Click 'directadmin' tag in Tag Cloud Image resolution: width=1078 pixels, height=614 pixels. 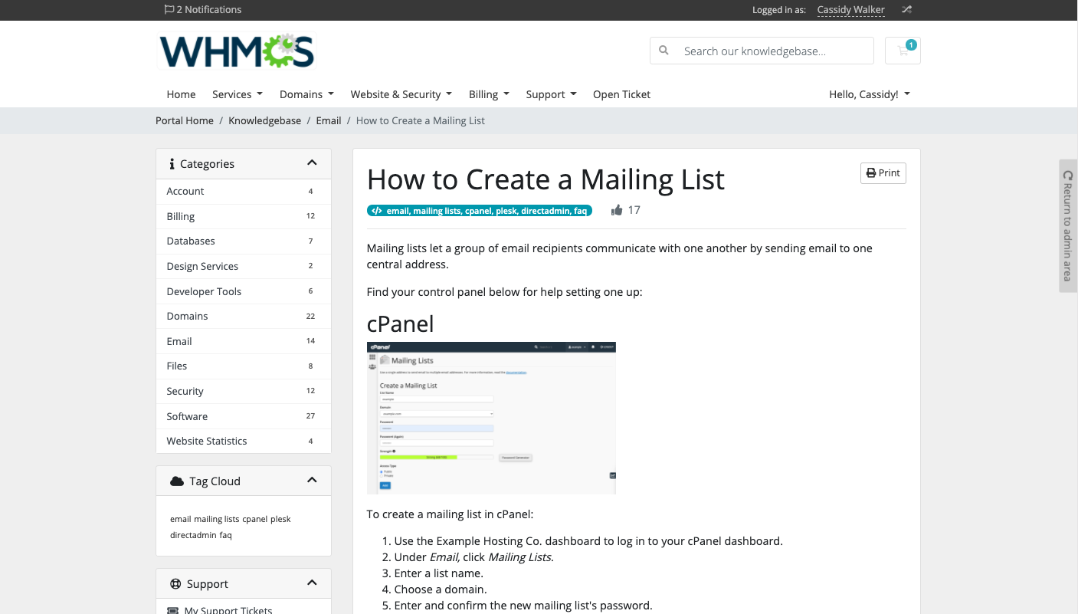coord(193,535)
